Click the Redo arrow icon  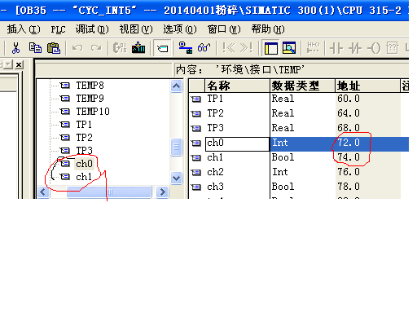click(x=96, y=48)
